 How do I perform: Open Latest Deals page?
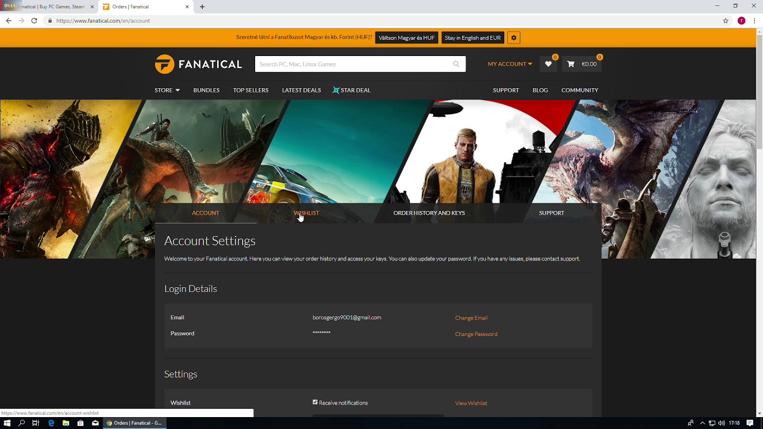301,90
